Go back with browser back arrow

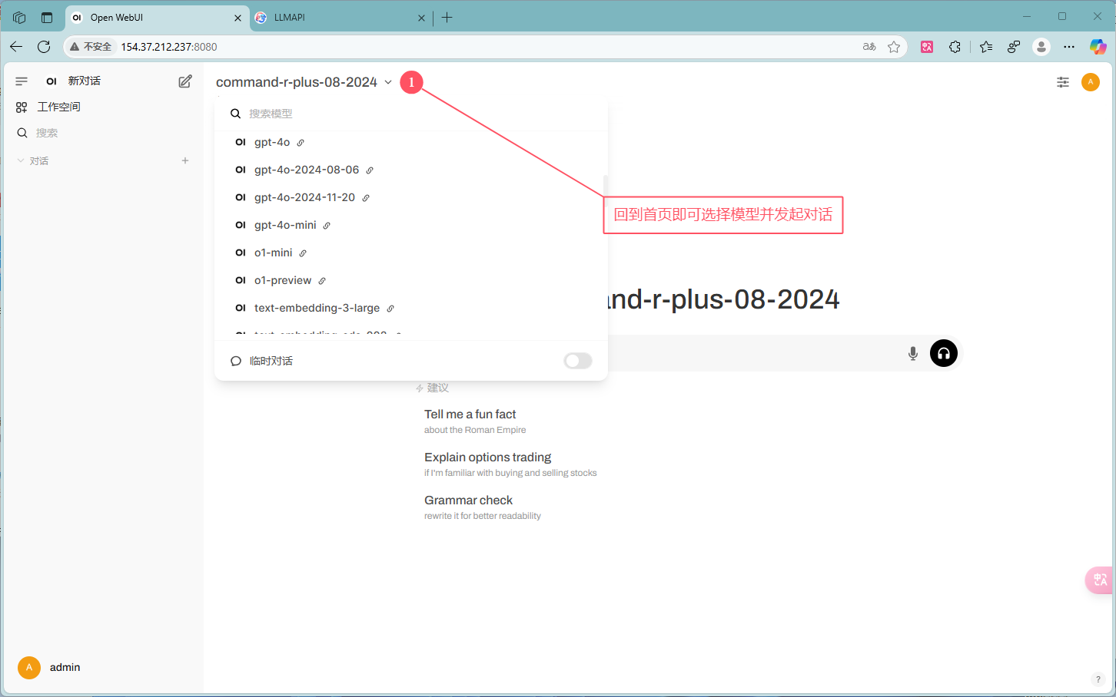(16, 47)
